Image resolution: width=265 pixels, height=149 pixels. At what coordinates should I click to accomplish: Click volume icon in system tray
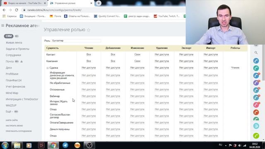[240, 145]
